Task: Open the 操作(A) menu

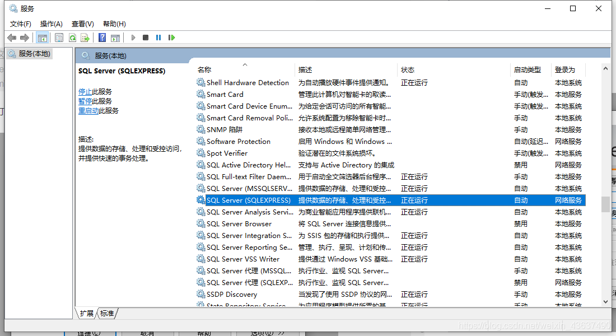Action: tap(51, 24)
